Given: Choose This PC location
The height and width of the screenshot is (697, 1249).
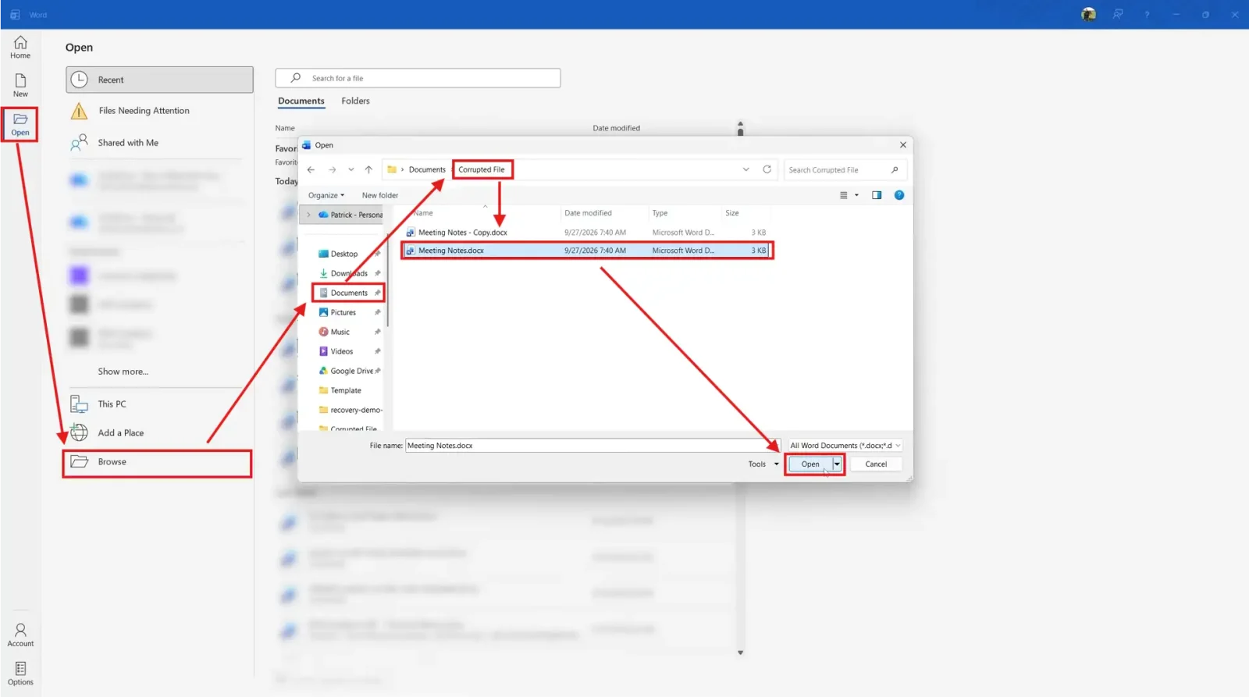Looking at the screenshot, I should (x=112, y=404).
